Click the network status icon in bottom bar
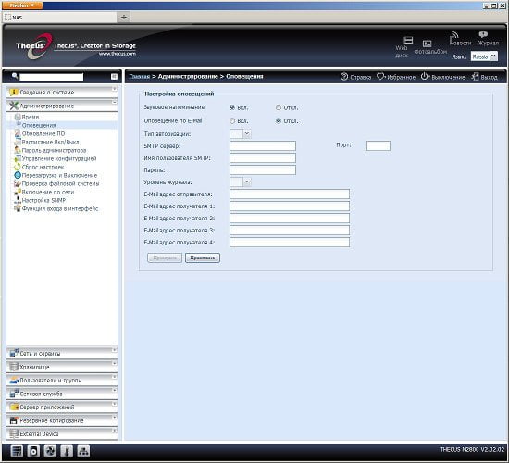Viewport: 509px width, 463px height. pos(83,451)
